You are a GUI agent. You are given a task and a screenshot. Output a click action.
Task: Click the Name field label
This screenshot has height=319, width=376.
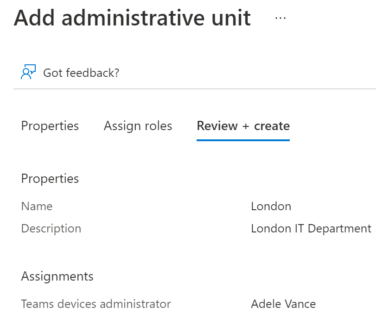tap(37, 206)
